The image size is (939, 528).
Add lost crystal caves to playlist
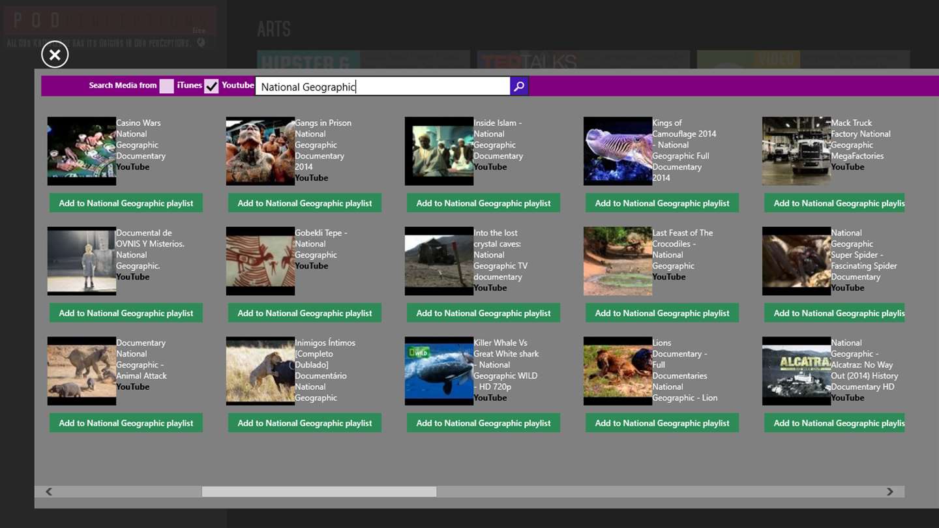(483, 313)
